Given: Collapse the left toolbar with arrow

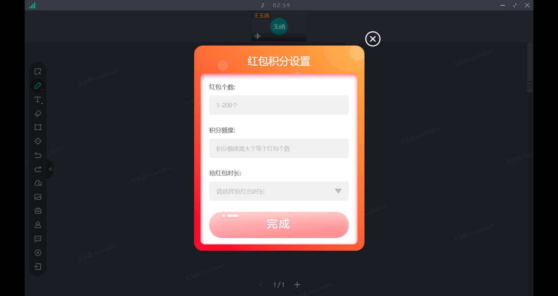Looking at the screenshot, I should click(x=50, y=169).
